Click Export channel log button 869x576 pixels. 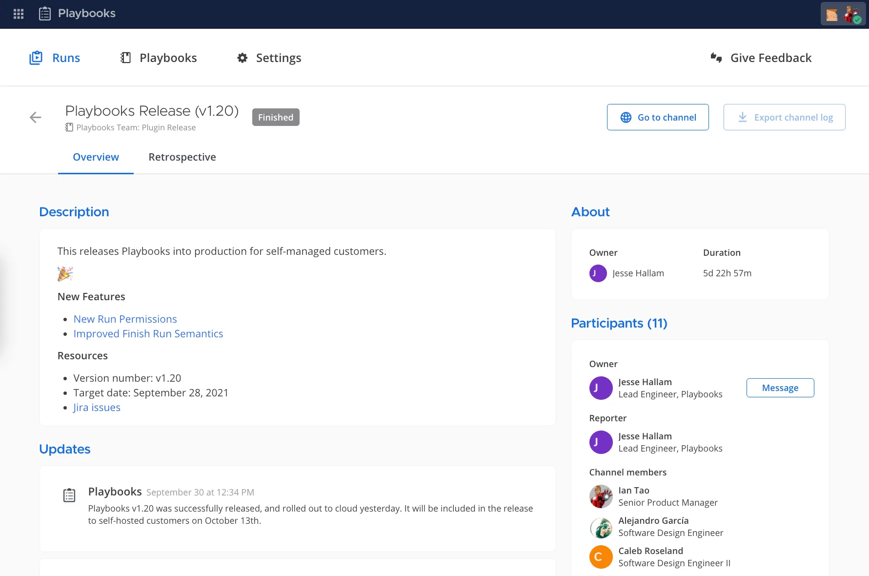click(x=785, y=117)
